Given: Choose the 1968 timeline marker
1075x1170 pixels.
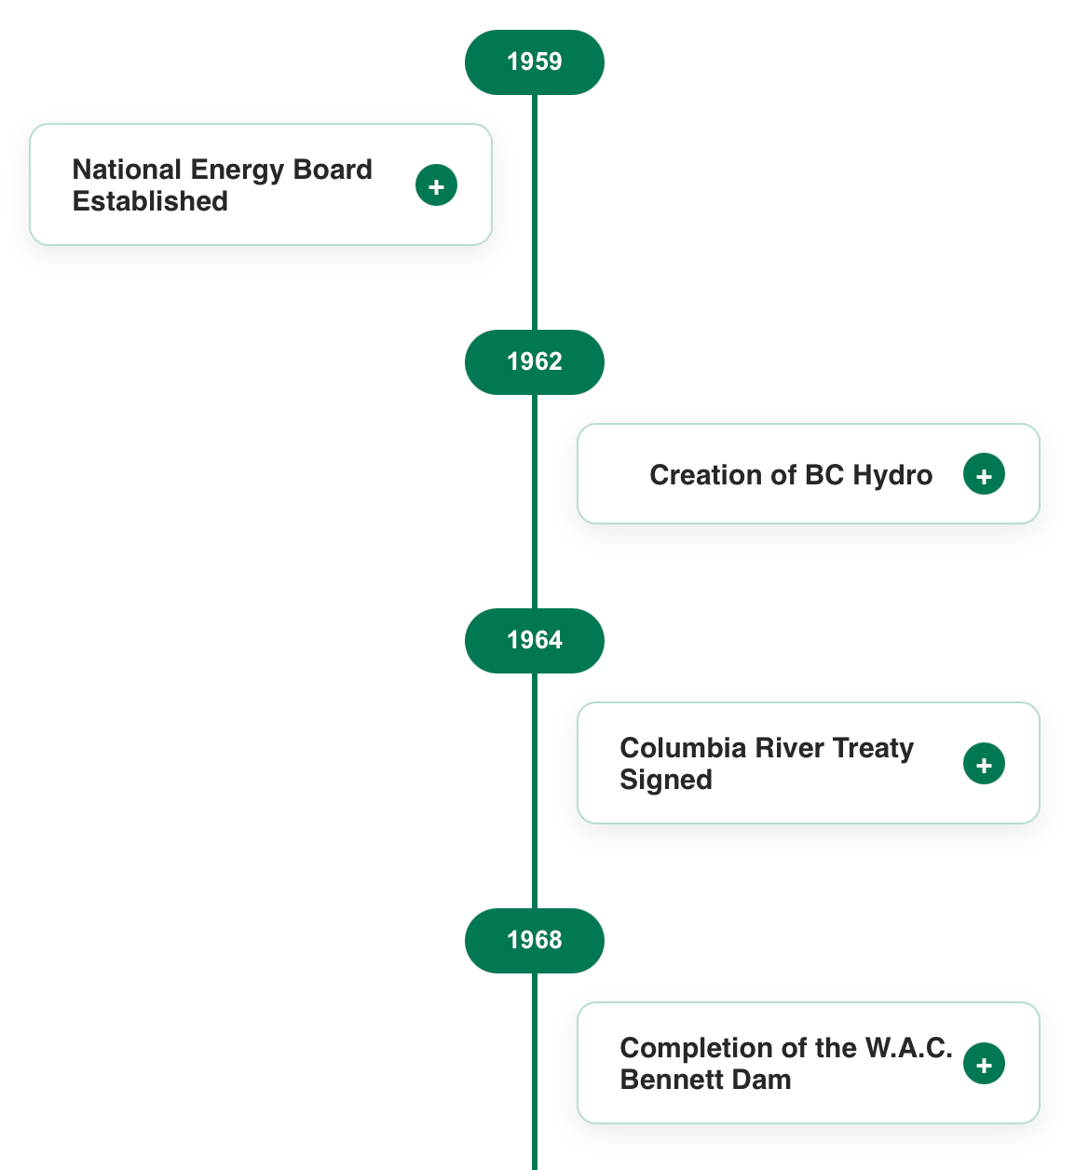Looking at the screenshot, I should click(x=535, y=941).
